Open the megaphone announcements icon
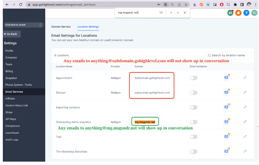The height and width of the screenshot is (165, 259). point(230,13)
